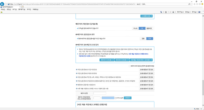
Task: Click the magnifier search icon in search box
Action: pyautogui.click(x=189, y=4)
